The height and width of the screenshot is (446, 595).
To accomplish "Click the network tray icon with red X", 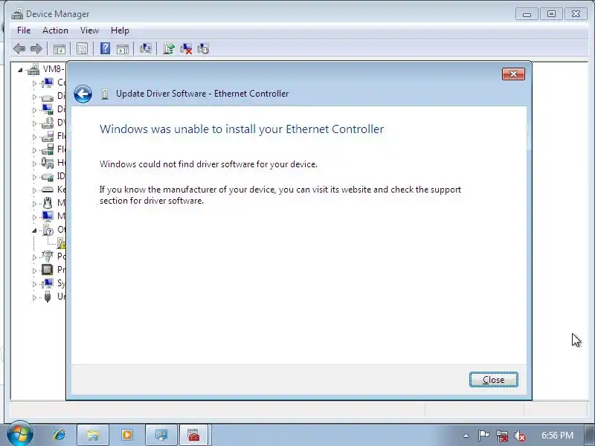I will coord(502,436).
